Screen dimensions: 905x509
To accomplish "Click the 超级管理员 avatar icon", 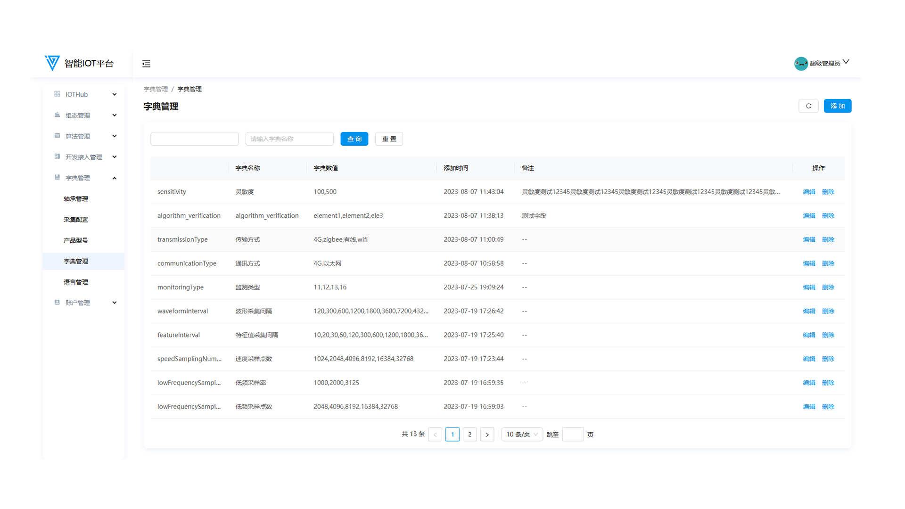I will [x=801, y=63].
